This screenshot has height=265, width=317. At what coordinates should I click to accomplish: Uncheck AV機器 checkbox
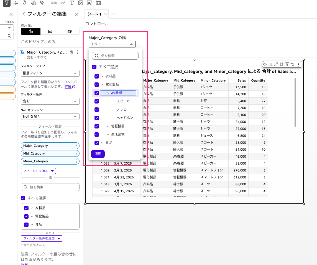pyautogui.click(x=97, y=93)
